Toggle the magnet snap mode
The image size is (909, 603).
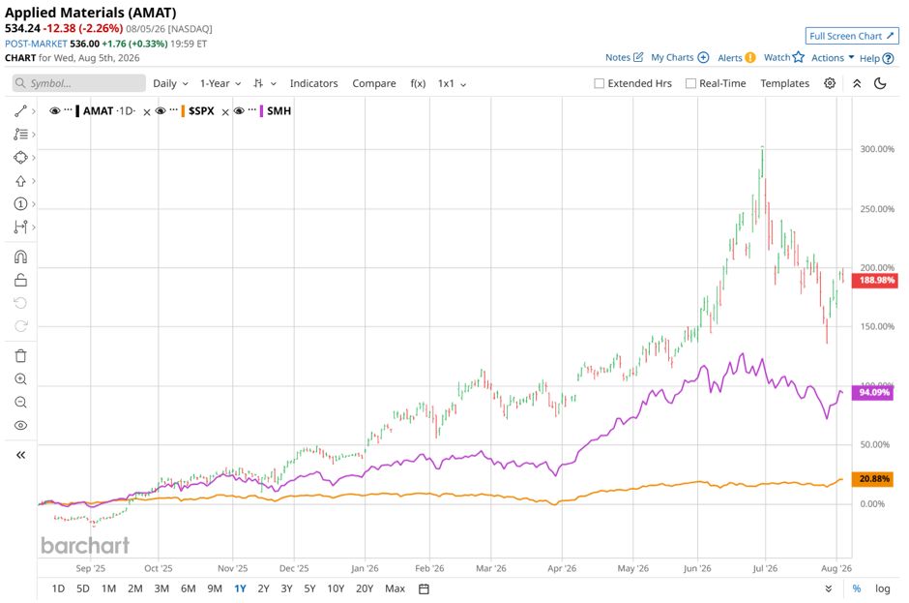[21, 256]
